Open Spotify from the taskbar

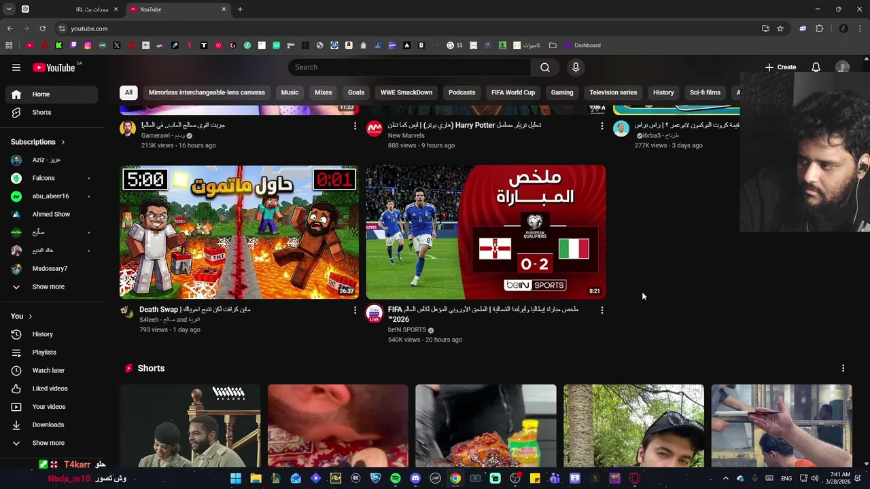[396, 478]
